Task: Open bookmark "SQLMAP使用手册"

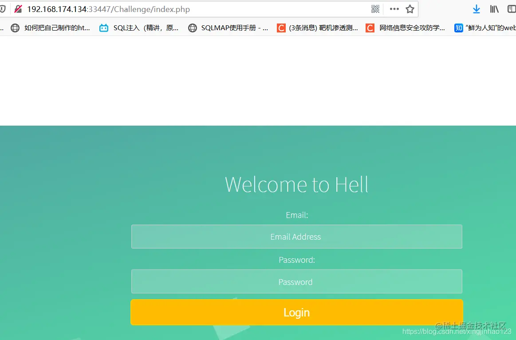Action: (228, 28)
